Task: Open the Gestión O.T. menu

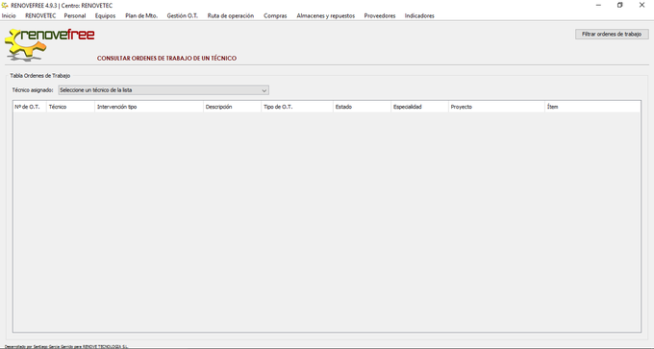Action: (x=183, y=15)
